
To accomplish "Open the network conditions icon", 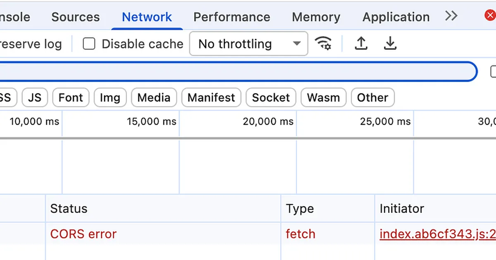I will (323, 43).
